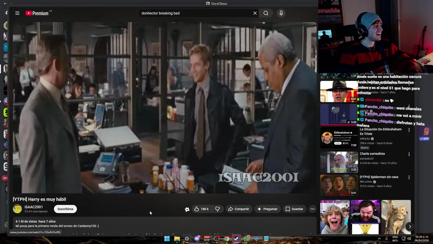Open options menu for 'Spiderman sin casa'
433x244 pixels.
coord(409,178)
